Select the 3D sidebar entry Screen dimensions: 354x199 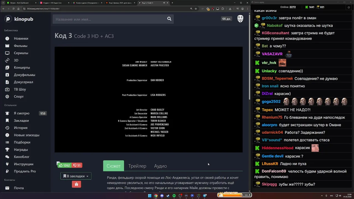pos(16,60)
